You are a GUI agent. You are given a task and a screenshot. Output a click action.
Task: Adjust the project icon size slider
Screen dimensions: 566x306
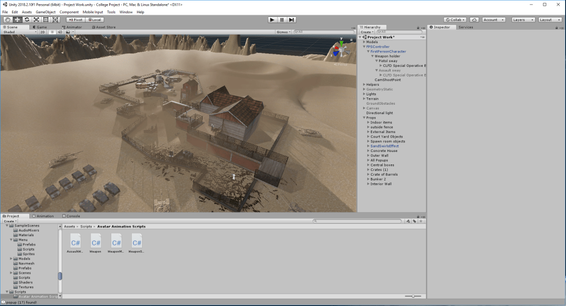click(x=413, y=296)
